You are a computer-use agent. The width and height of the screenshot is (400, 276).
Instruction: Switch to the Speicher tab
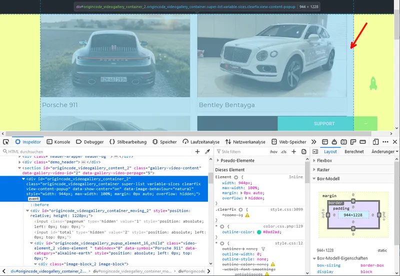(x=164, y=142)
